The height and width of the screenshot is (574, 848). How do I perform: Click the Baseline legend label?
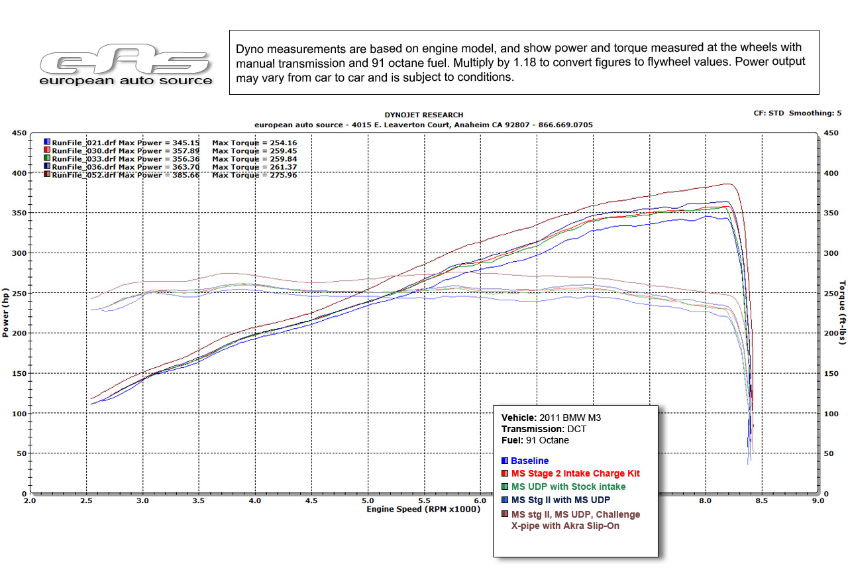pos(529,461)
